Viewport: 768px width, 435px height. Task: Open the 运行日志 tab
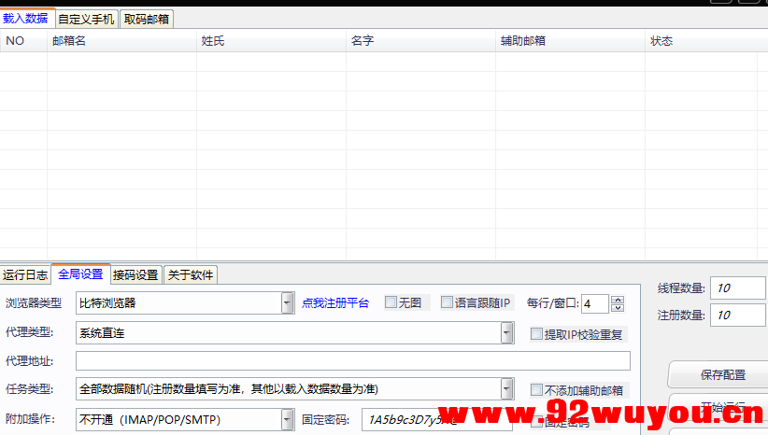25,274
